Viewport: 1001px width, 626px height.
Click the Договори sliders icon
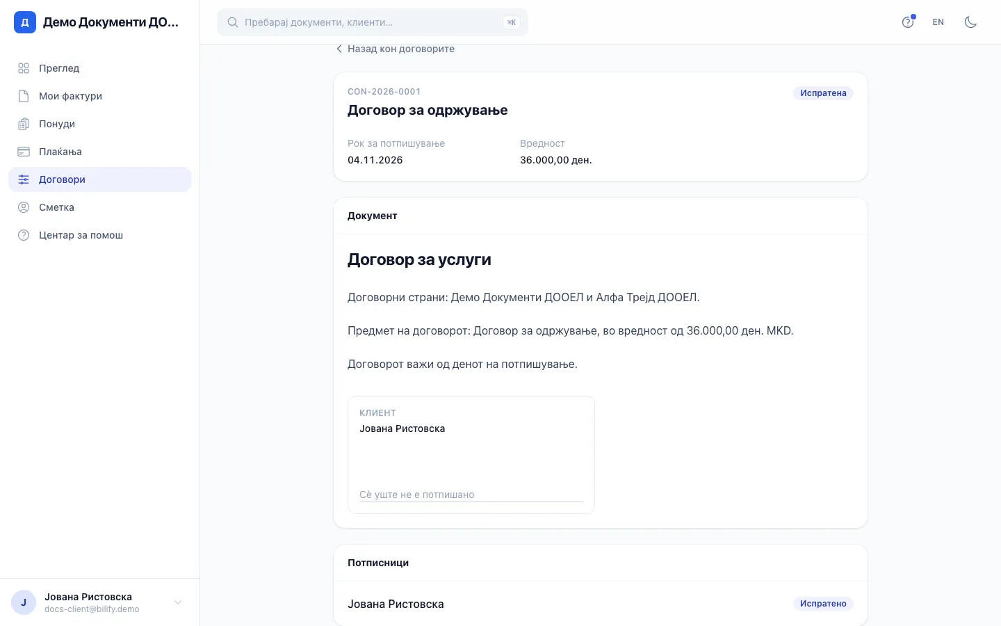pyautogui.click(x=24, y=179)
